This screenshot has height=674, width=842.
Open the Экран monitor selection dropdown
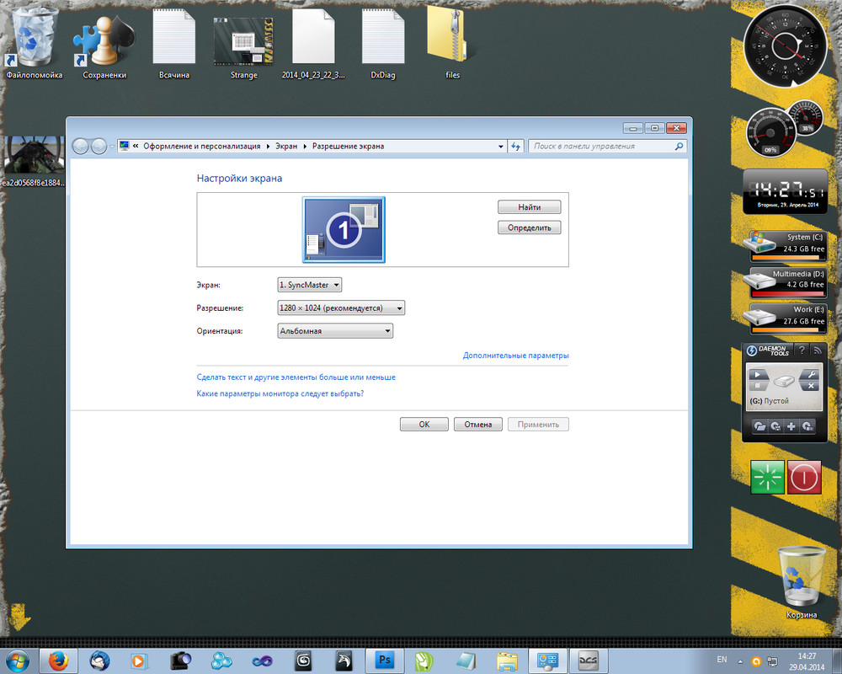[309, 285]
